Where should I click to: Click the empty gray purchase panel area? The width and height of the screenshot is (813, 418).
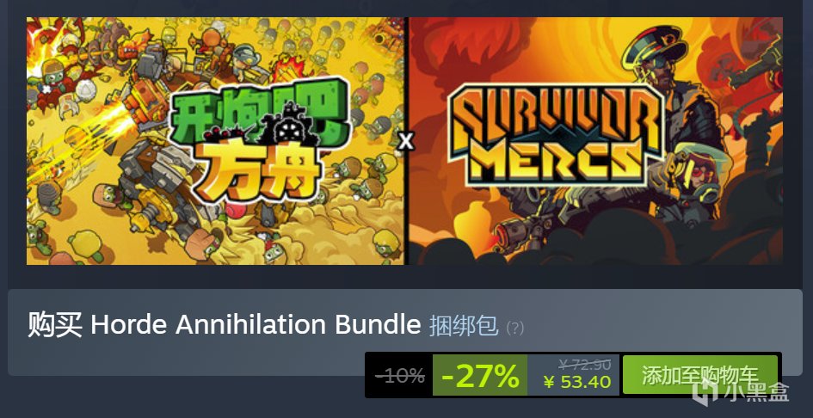pos(187,358)
